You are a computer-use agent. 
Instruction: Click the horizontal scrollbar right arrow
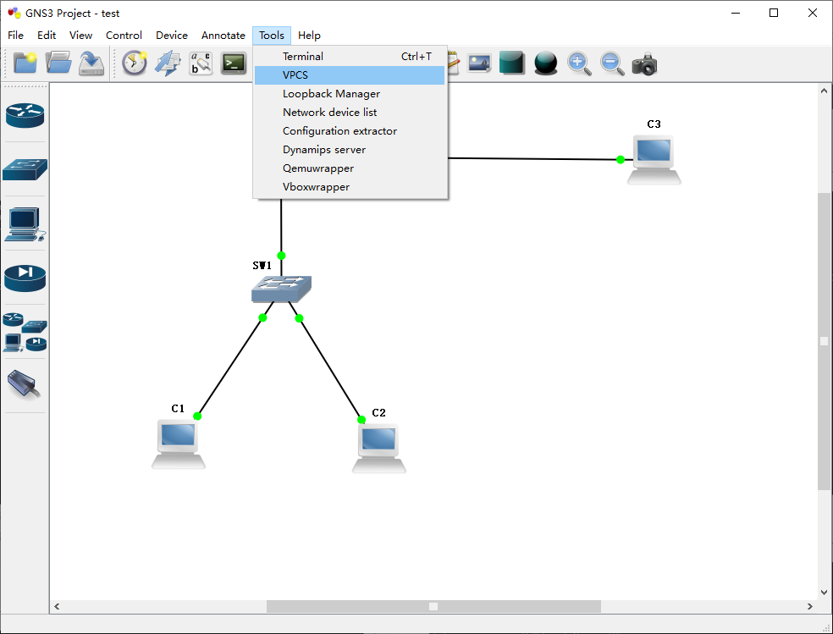coord(810,606)
